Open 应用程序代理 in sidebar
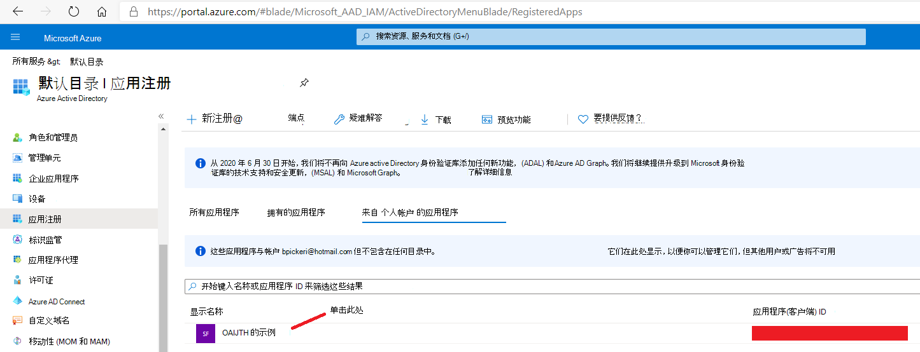Screen dimensions: 920x352 point(53,260)
